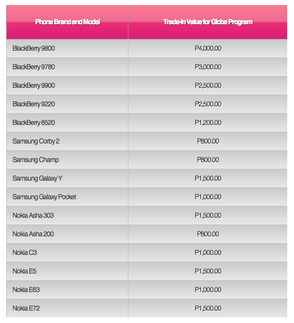Select the BlackBerry 9780 entry
Image resolution: width=294 pixels, height=323 pixels.
tap(34, 67)
